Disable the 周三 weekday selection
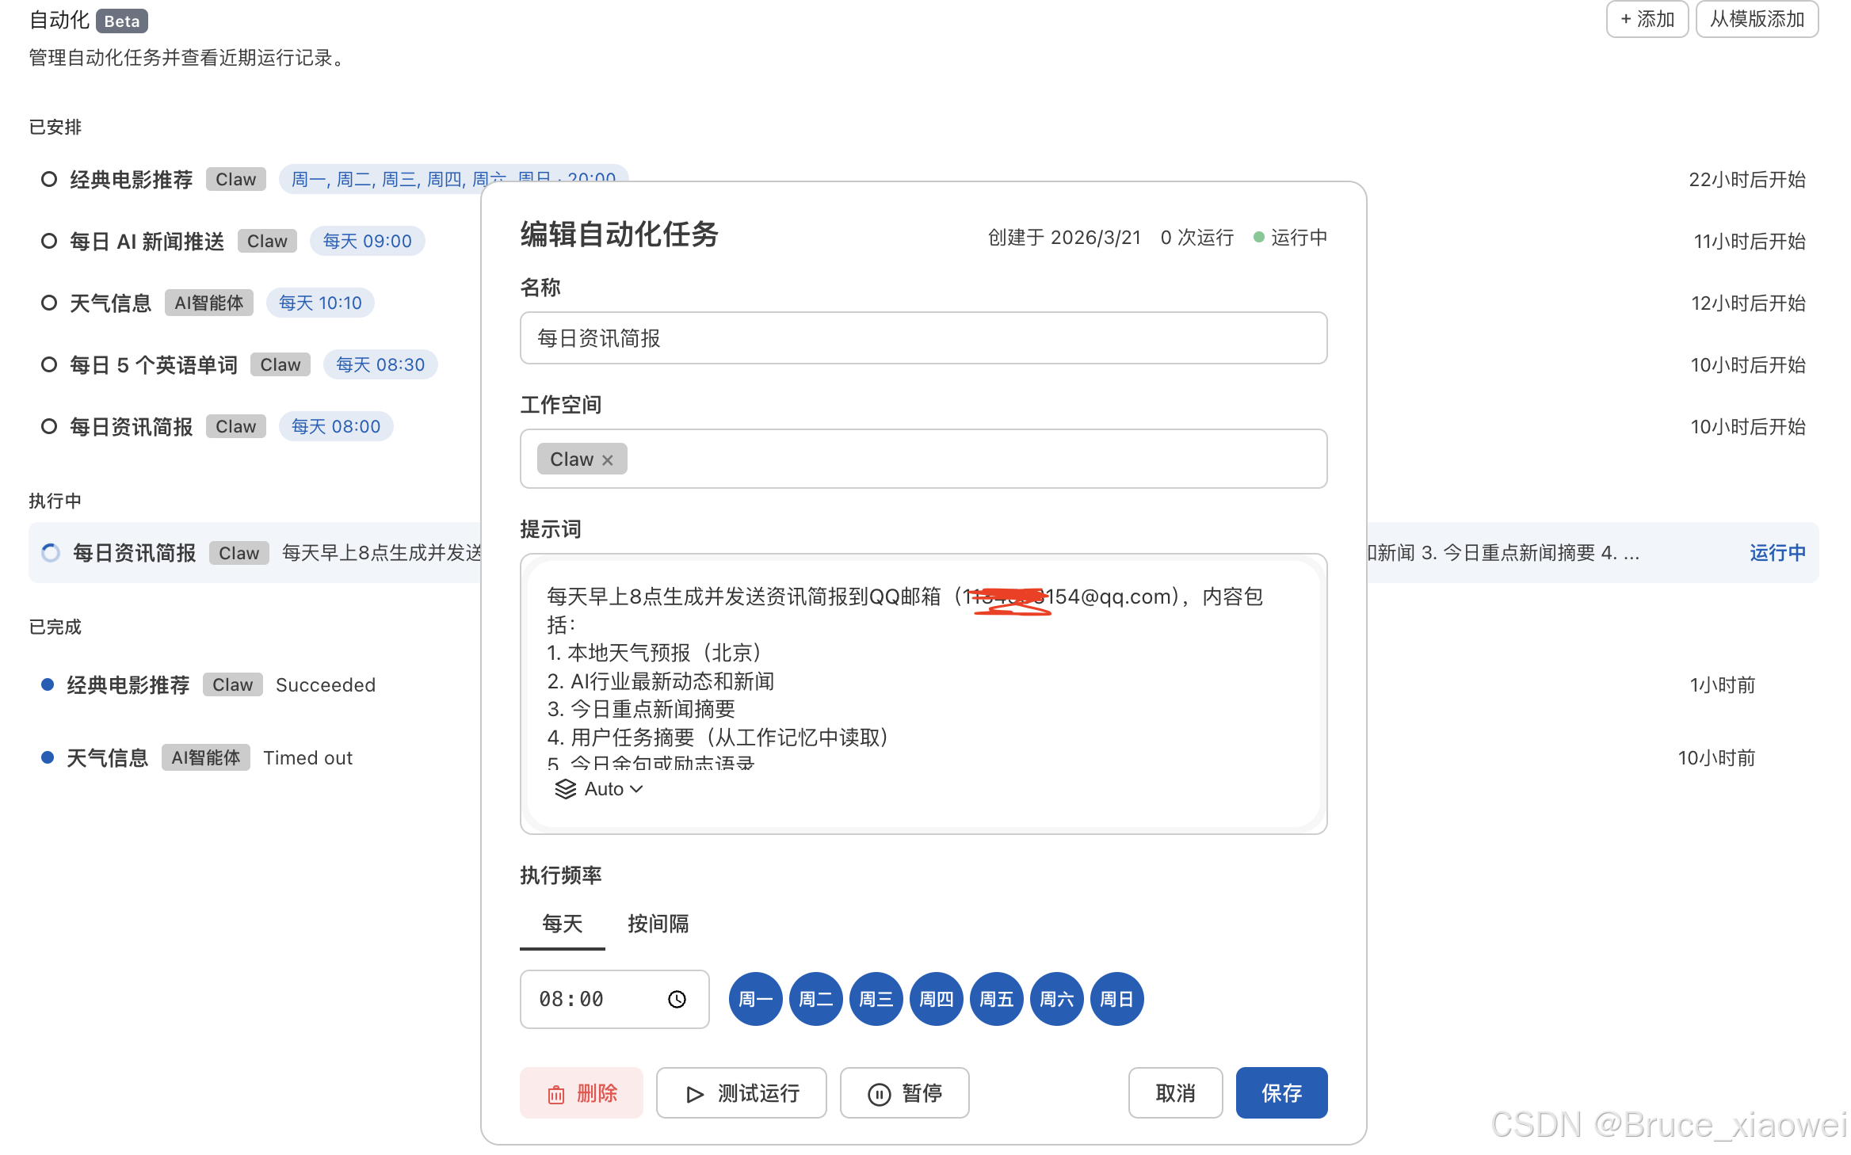The width and height of the screenshot is (1851, 1155). click(876, 999)
